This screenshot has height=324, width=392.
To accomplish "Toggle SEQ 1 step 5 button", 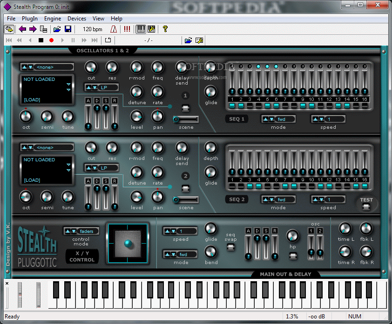I will (268, 106).
